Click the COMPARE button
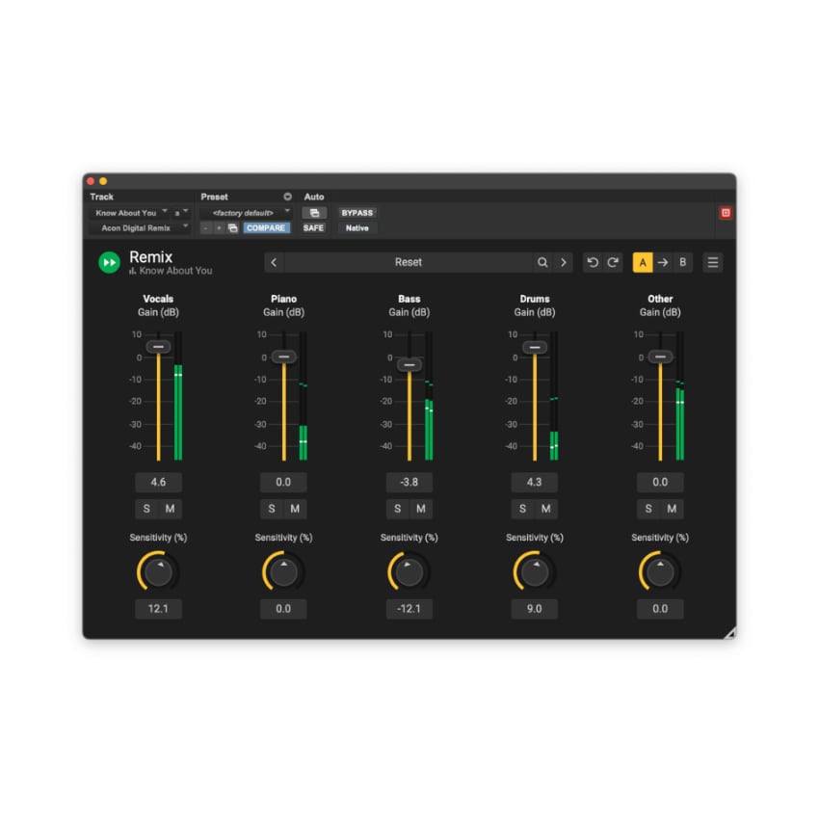 point(266,228)
